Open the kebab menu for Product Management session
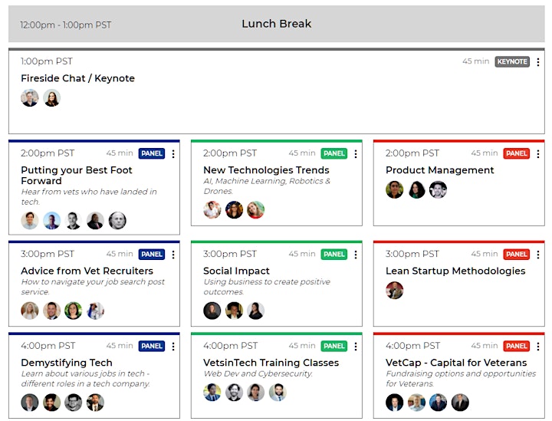Viewport: 552px width, 421px height. (x=537, y=154)
